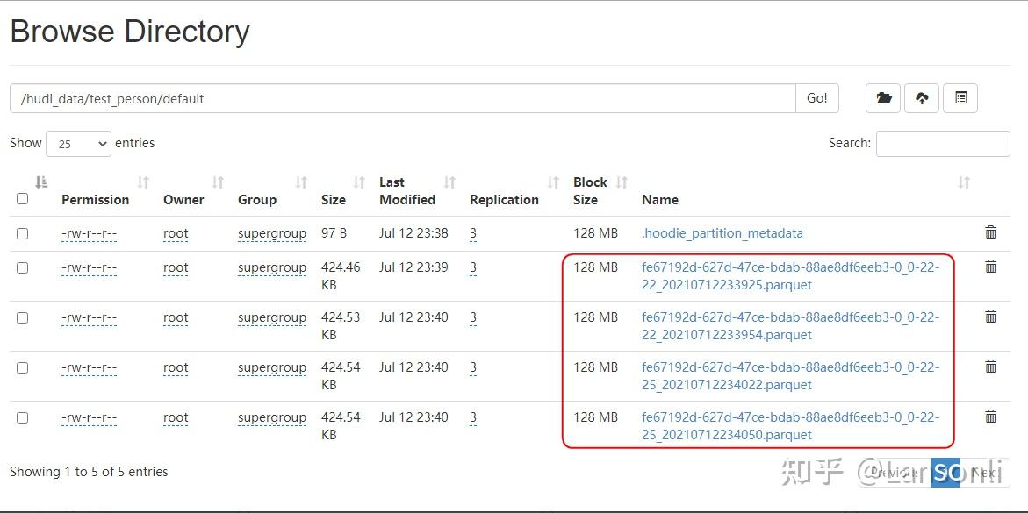Viewport: 1028px width, 513px height.
Task: Open the Show 25 entries dropdown
Action: click(78, 144)
